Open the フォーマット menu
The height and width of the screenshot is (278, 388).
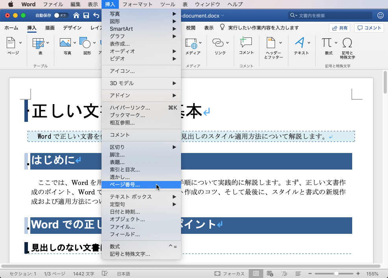[137, 4]
